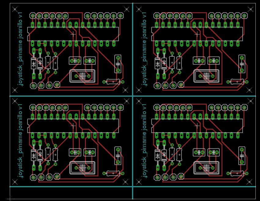Click the first header pad on the top-left board
Viewport: 260px width, 201px height.
tap(32, 16)
